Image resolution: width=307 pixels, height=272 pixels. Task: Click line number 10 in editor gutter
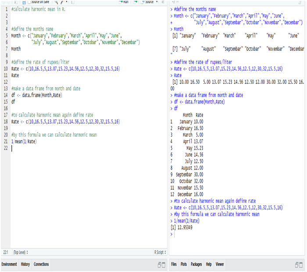click(x=6, y=69)
